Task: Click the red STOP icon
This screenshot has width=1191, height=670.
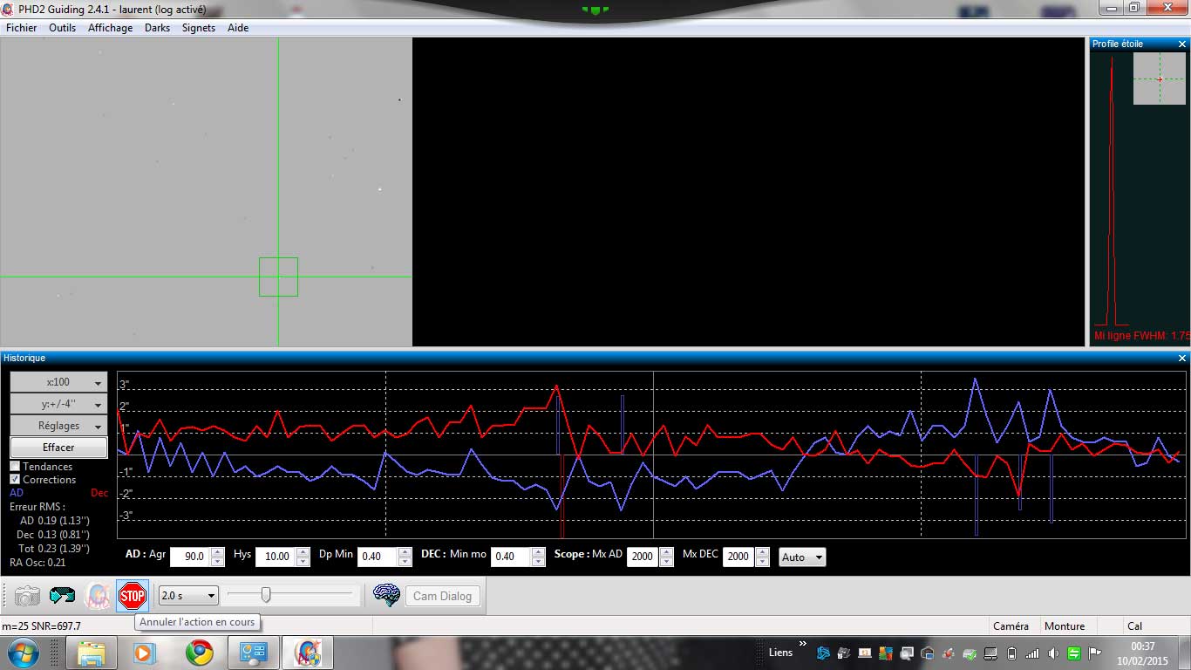Action: [x=133, y=596]
